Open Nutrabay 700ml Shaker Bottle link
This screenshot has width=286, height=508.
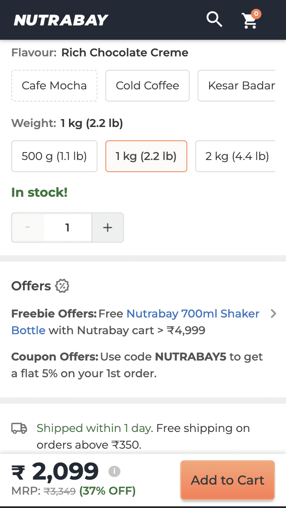(x=193, y=314)
